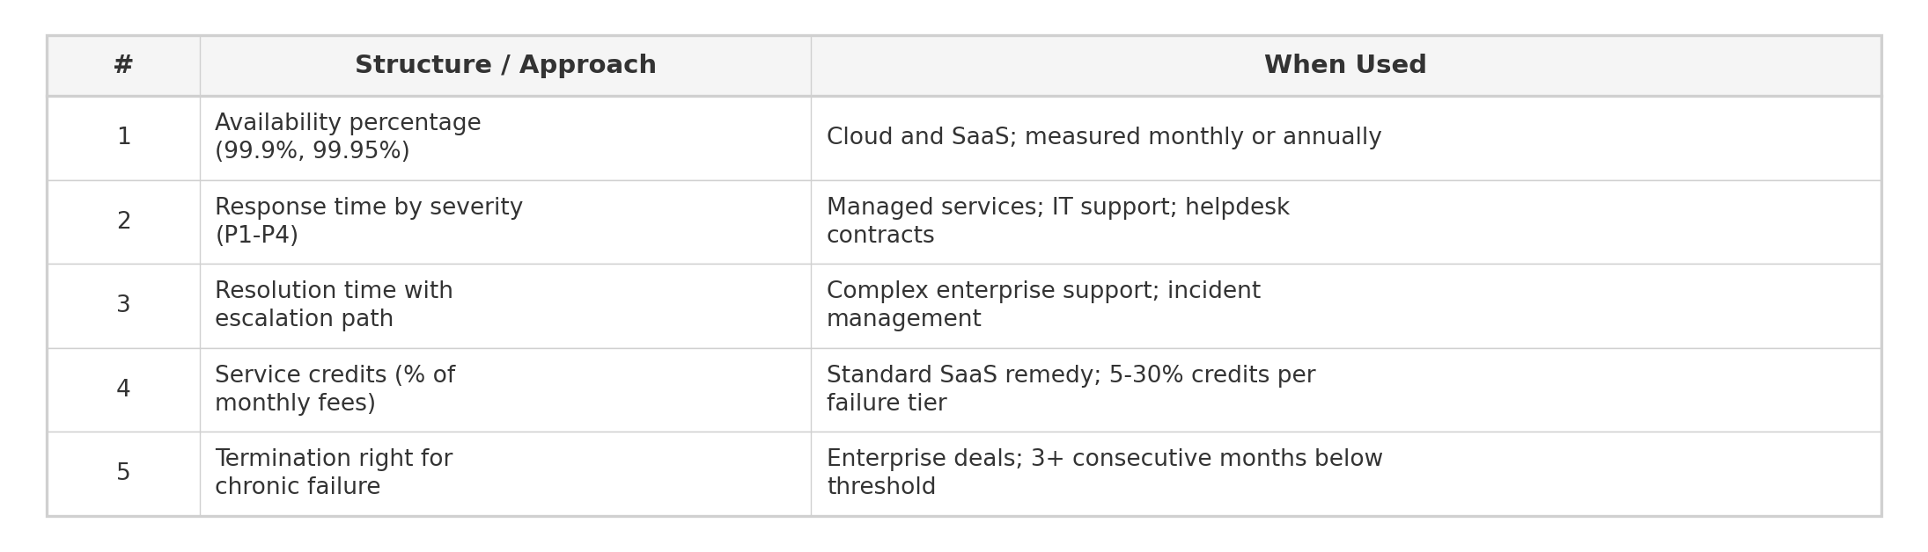This screenshot has height=552, width=1928.
Task: Click 'Standard SaaS remedy' credits cell
Action: point(1071,389)
